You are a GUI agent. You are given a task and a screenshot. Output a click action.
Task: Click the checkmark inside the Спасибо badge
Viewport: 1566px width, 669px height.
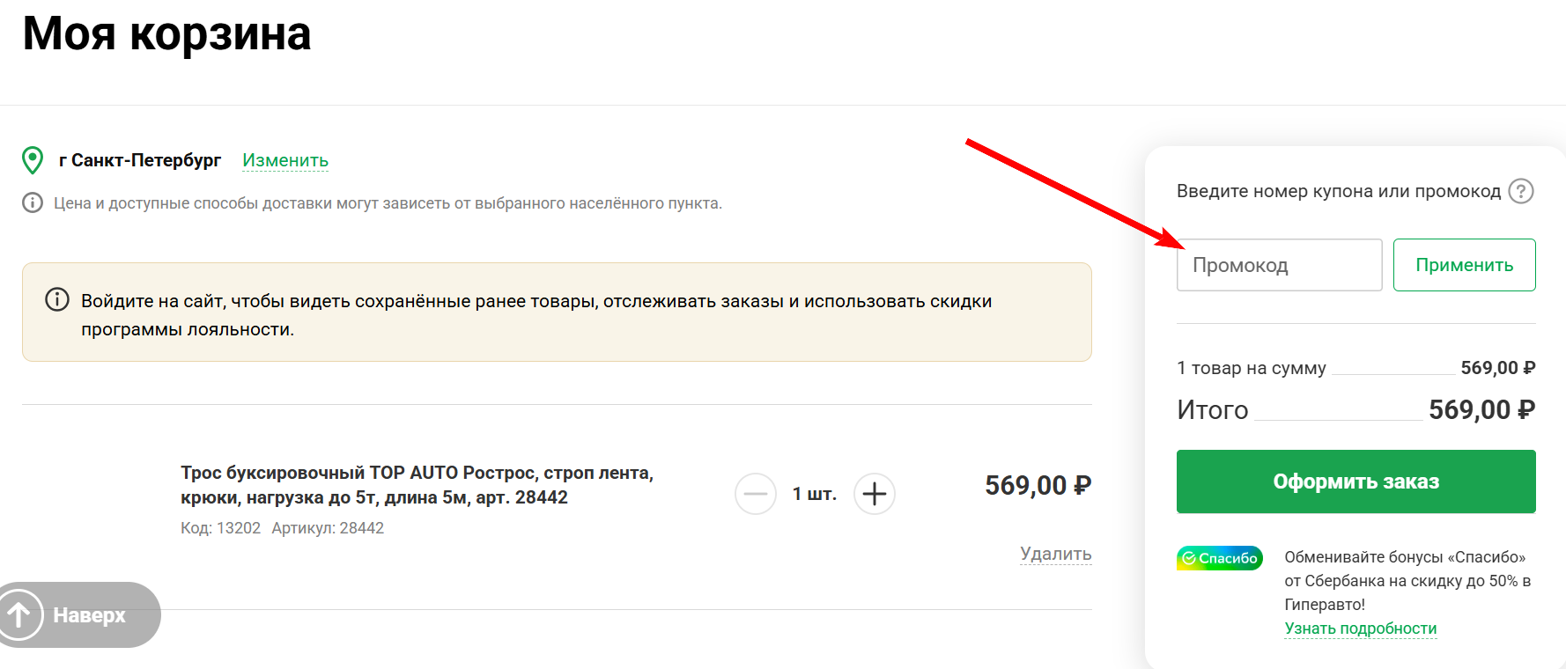[1190, 557]
